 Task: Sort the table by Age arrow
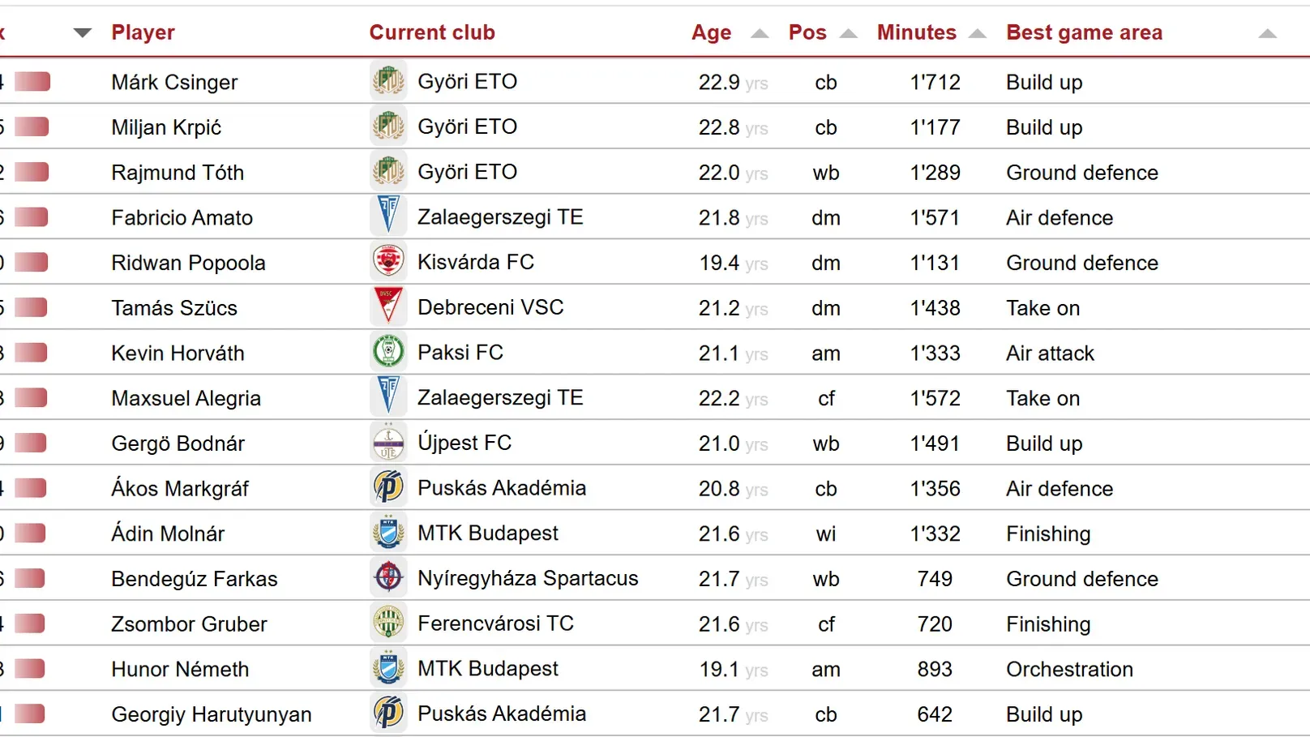[760, 34]
